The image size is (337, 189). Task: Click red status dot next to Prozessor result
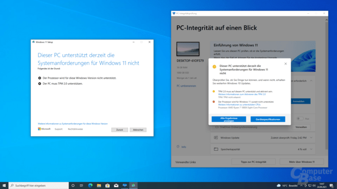[214, 102]
